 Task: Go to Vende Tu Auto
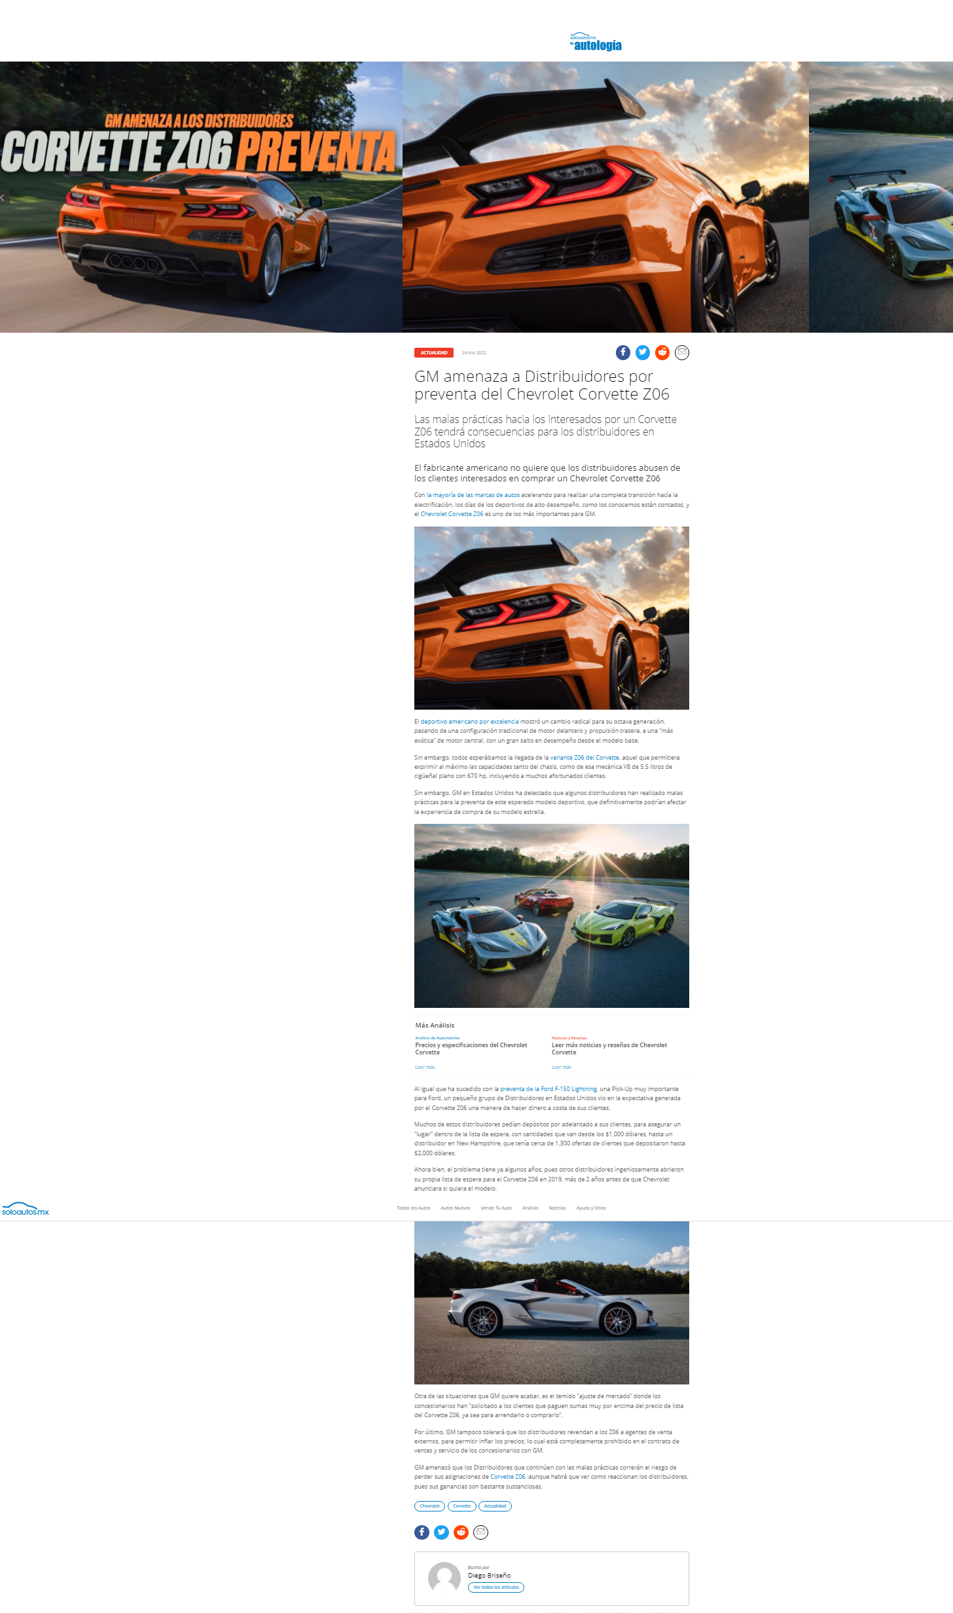(x=496, y=1208)
